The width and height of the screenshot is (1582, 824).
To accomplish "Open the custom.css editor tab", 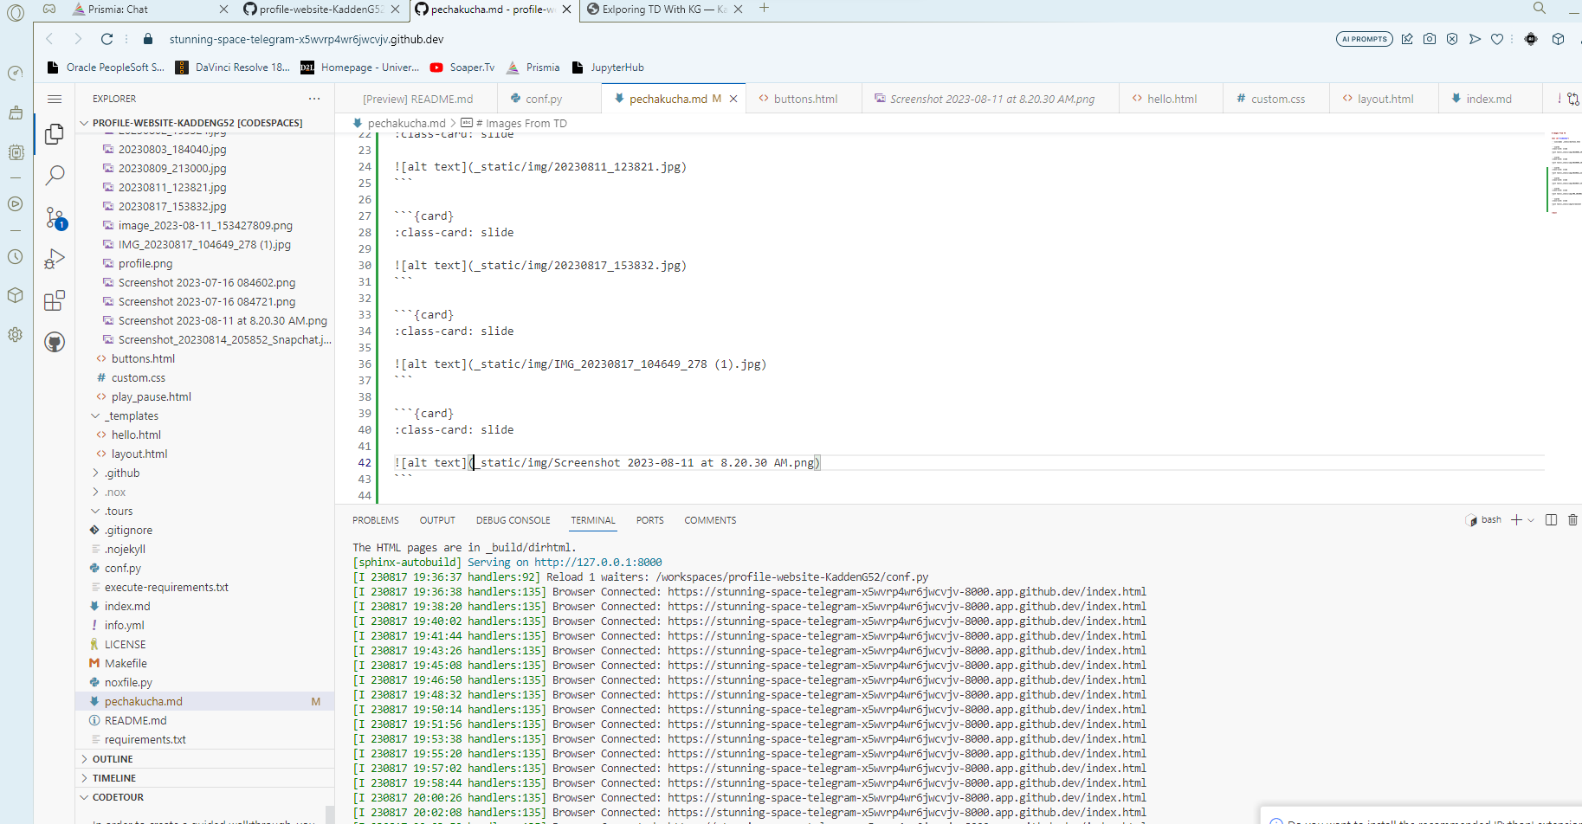I will click(1277, 99).
